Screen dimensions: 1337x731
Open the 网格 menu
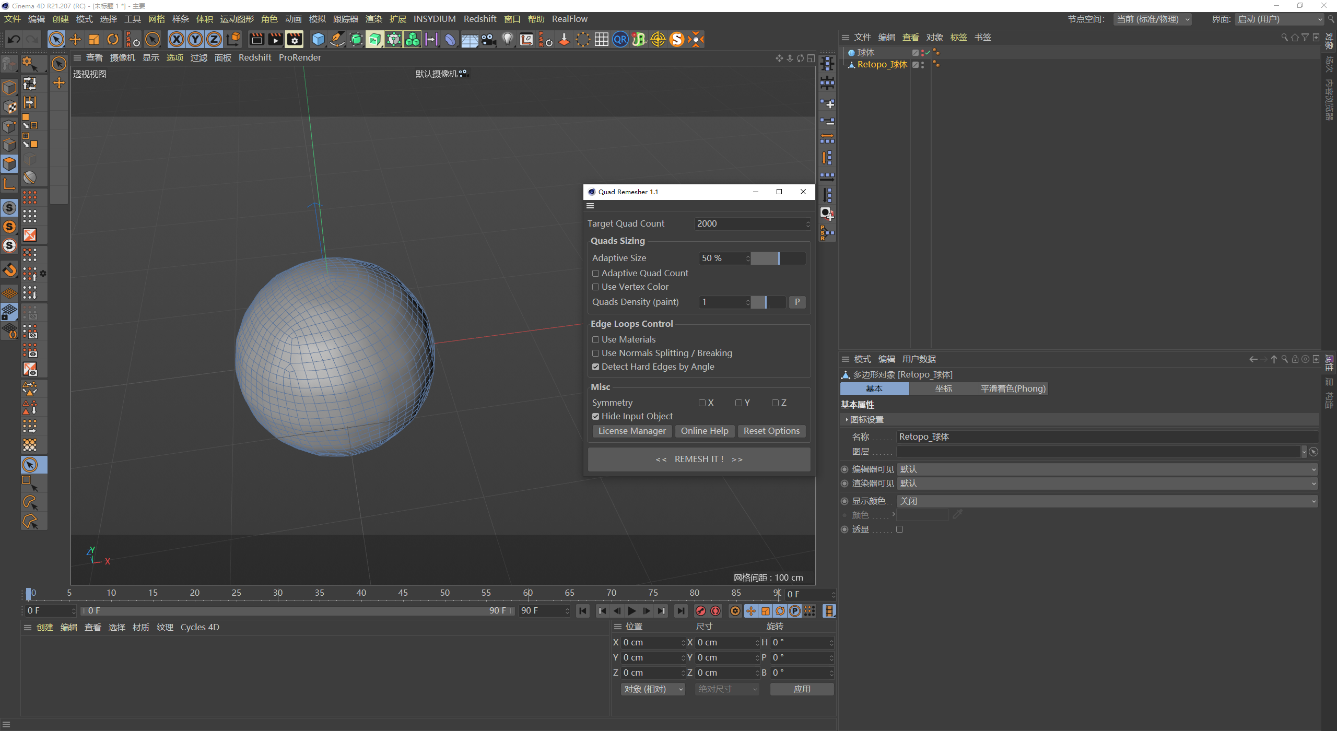156,19
